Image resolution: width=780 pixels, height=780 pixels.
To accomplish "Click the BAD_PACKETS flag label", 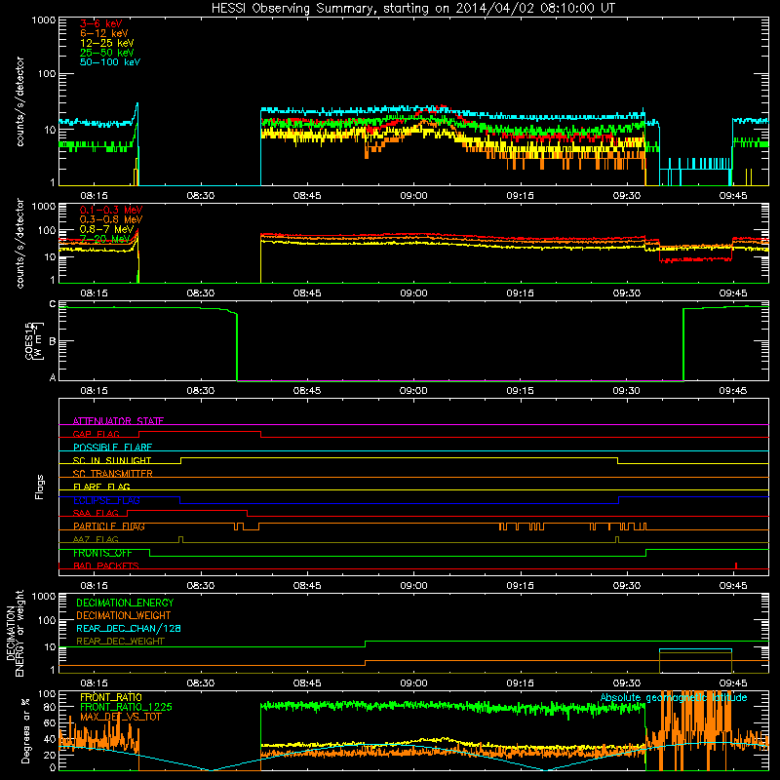I will tap(106, 565).
